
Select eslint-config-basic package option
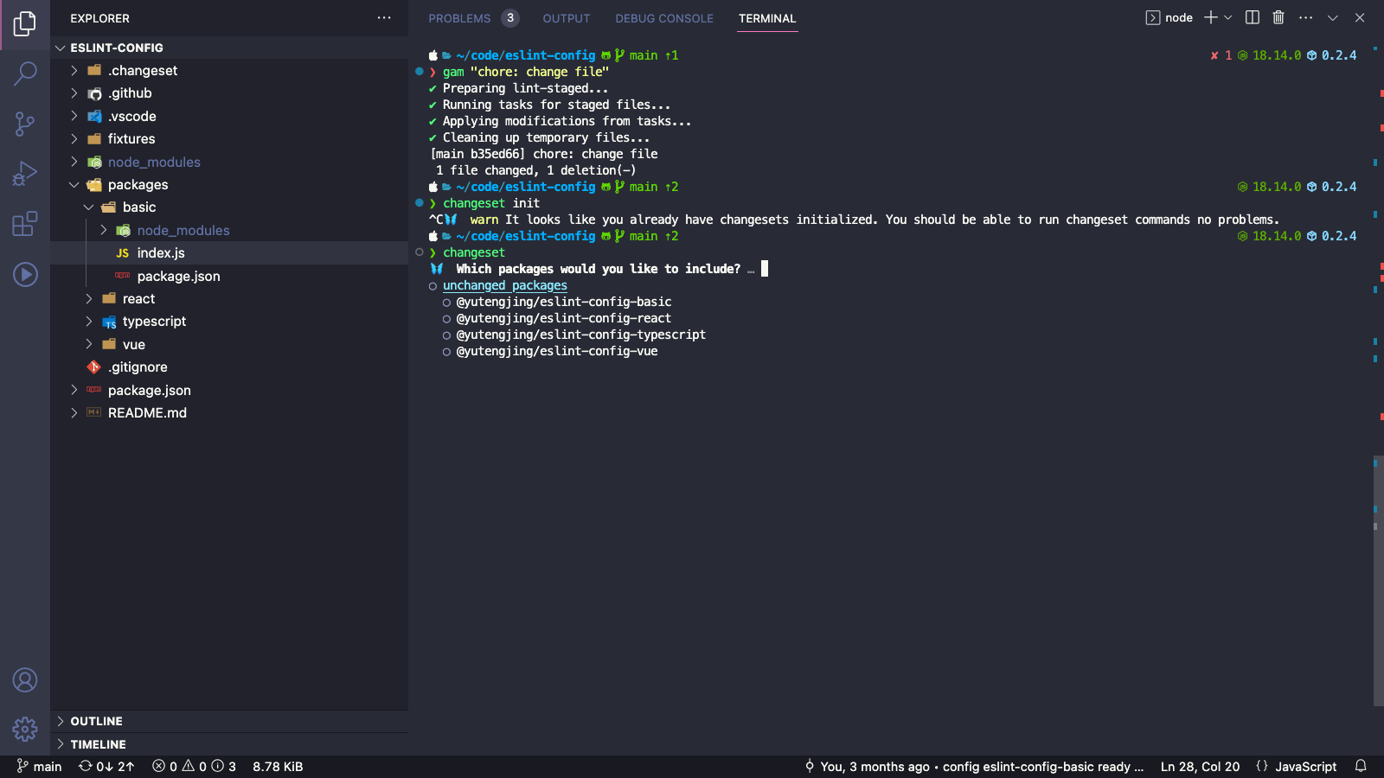click(563, 302)
